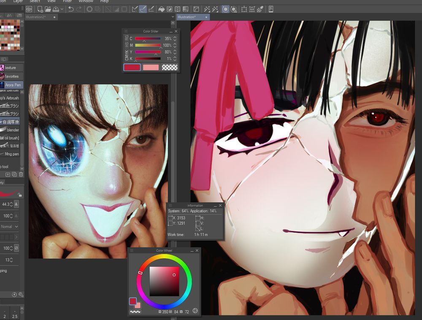Open the Filter menu

(67, 1)
